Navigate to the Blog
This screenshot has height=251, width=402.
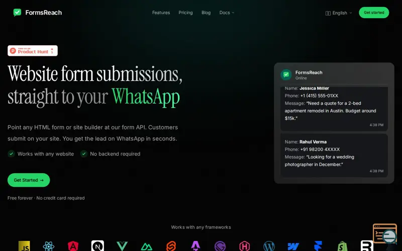tap(206, 13)
